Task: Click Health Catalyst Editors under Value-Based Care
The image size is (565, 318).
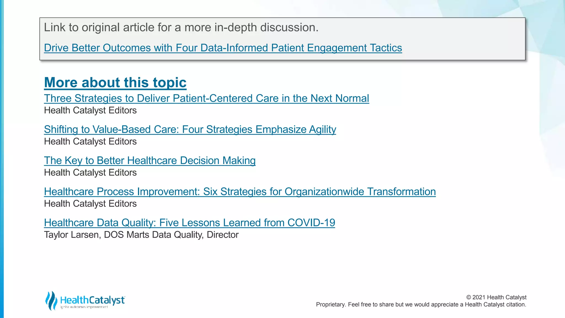Action: (x=90, y=142)
